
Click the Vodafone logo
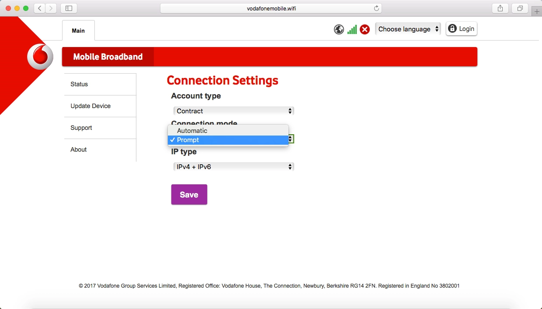tap(40, 56)
